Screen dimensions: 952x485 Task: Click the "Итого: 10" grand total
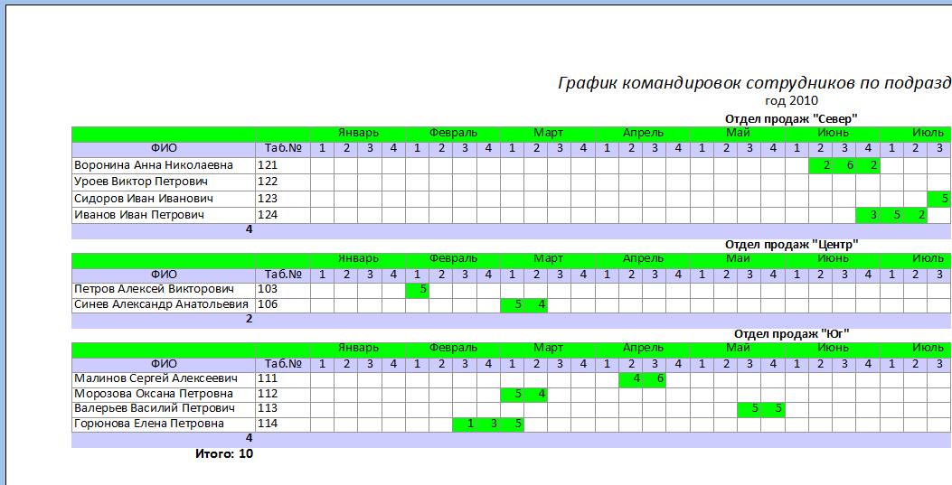coord(224,453)
